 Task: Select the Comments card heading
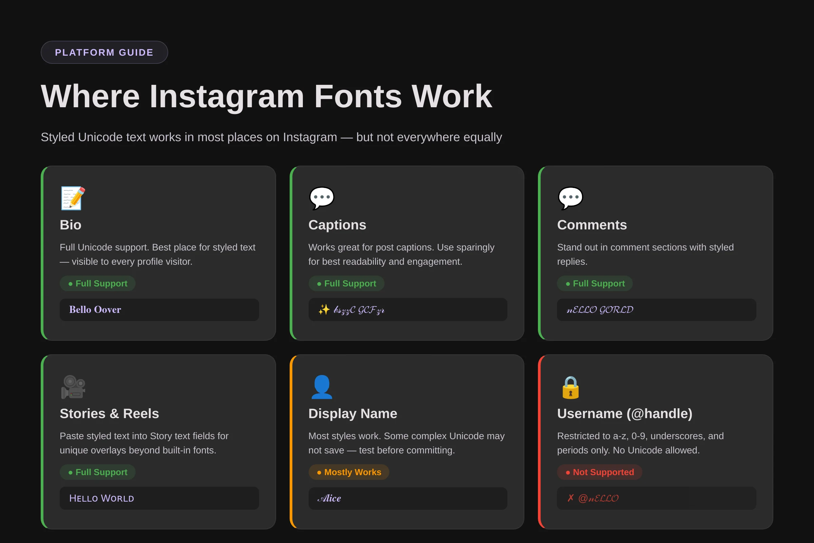592,225
